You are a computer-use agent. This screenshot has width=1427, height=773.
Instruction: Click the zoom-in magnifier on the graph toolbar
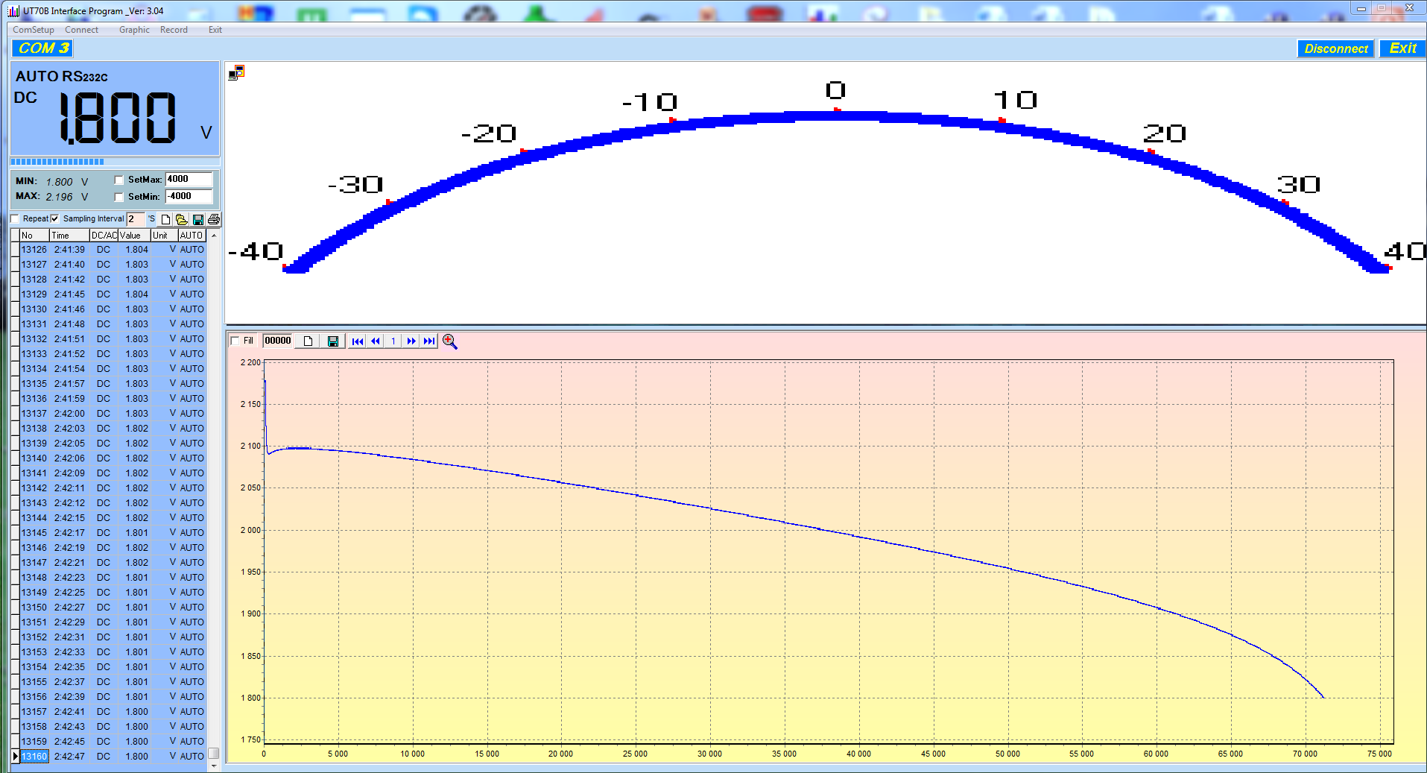coord(449,341)
